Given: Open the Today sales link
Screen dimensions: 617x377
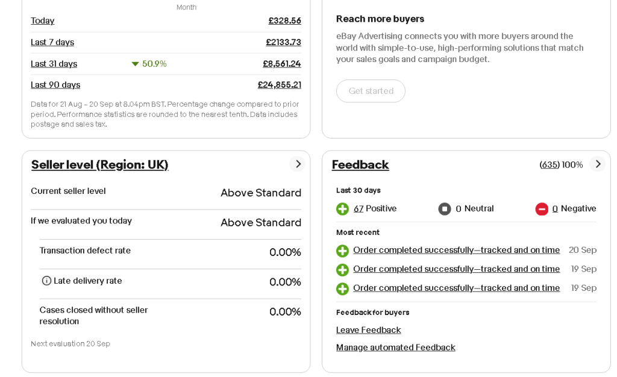Looking at the screenshot, I should [x=42, y=20].
